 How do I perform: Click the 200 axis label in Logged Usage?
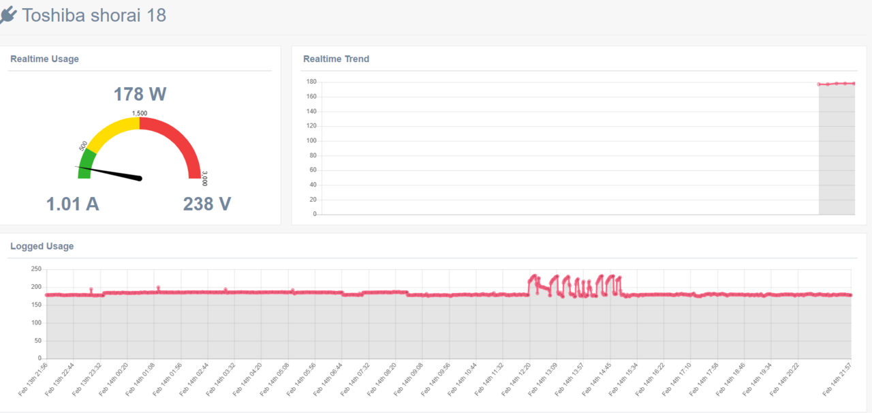pos(36,286)
